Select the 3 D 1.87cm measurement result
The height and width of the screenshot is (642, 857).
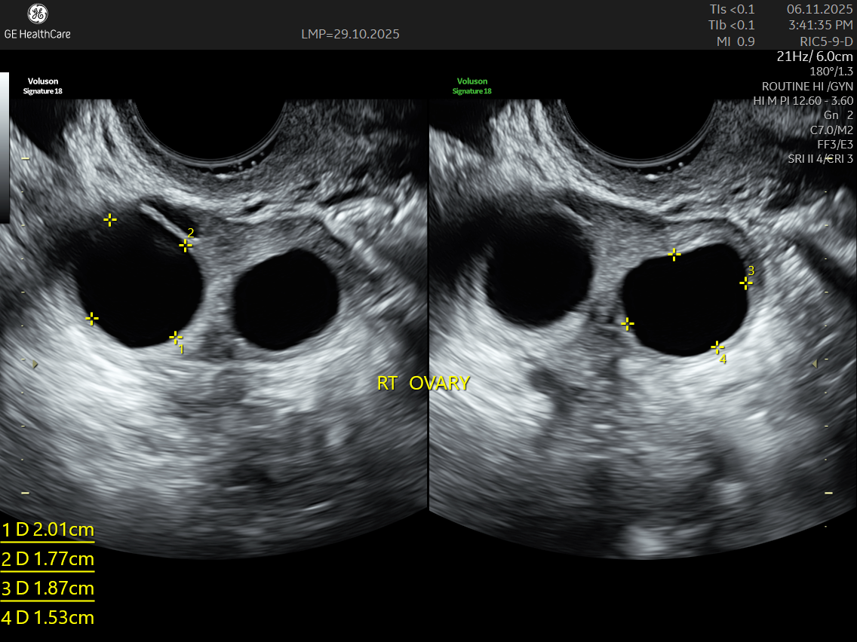[x=48, y=588]
